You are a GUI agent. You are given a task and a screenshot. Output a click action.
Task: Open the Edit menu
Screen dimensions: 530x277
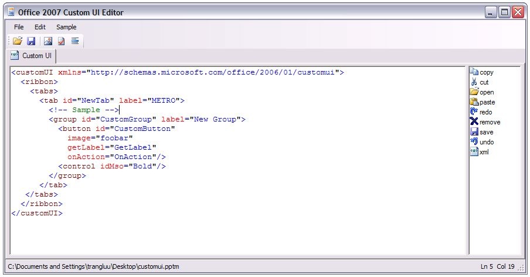(x=40, y=27)
